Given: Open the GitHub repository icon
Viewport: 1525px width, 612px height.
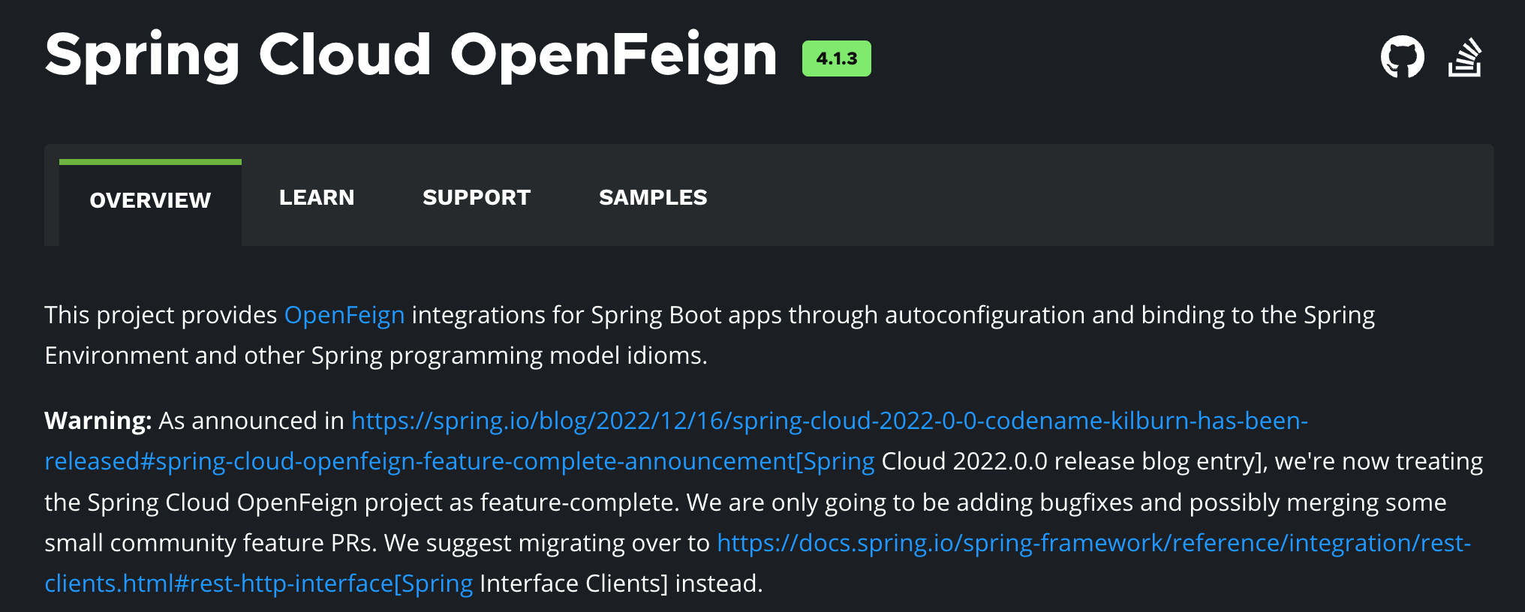Looking at the screenshot, I should click(1402, 57).
